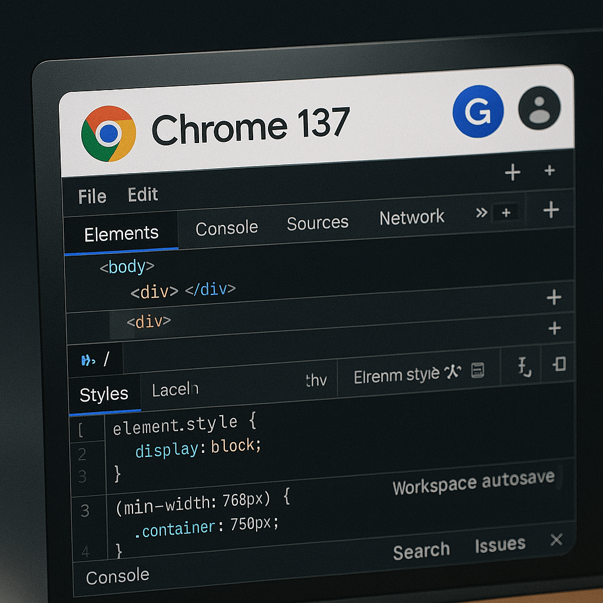Click the .container class name link
Screen dimensions: 603x603
click(x=175, y=528)
